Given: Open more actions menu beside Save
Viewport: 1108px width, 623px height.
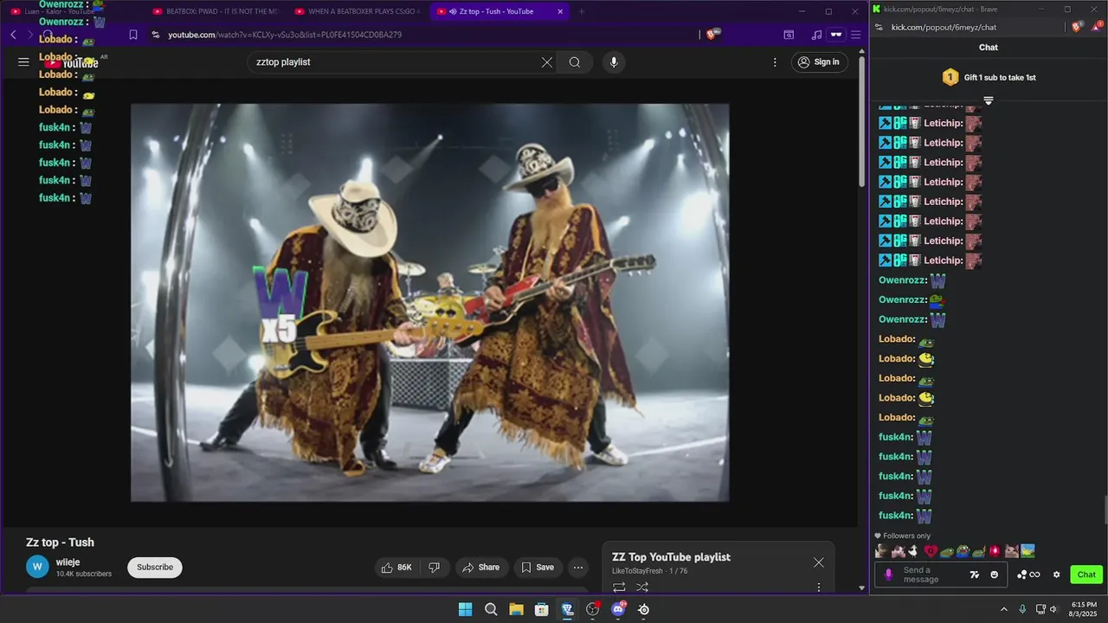Looking at the screenshot, I should coord(578,568).
